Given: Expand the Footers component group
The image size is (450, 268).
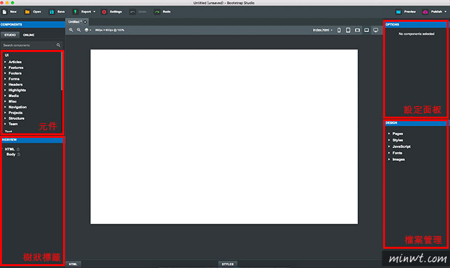Looking at the screenshot, I should tap(5, 73).
